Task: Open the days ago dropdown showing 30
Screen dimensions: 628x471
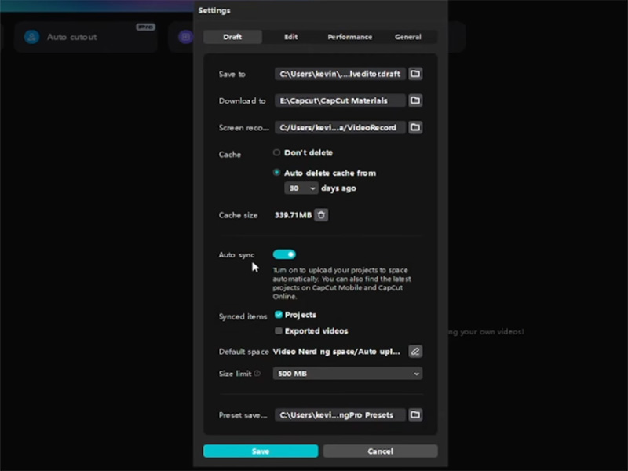Action: pyautogui.click(x=301, y=188)
